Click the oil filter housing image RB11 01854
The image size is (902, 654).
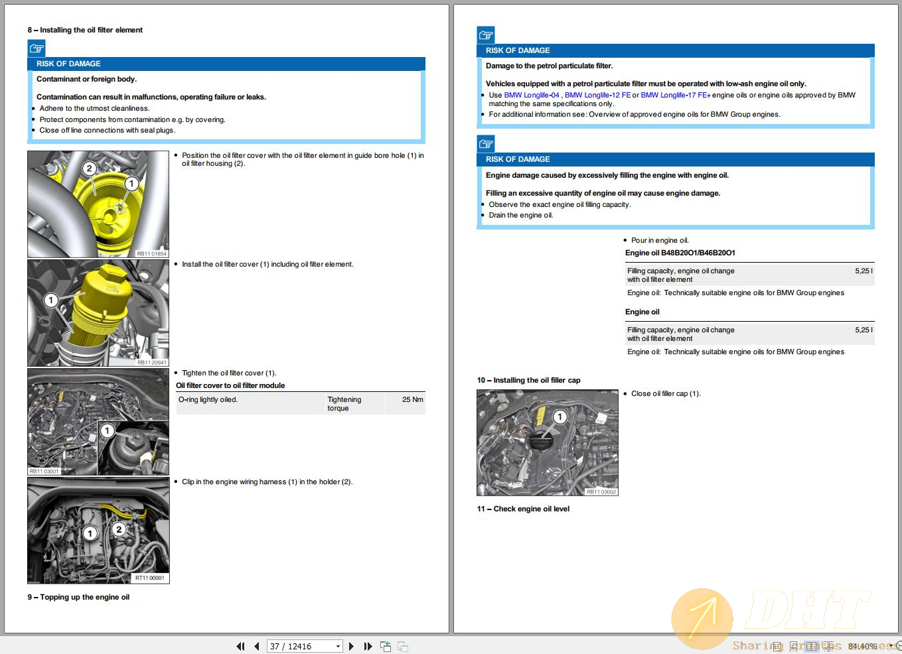[98, 204]
